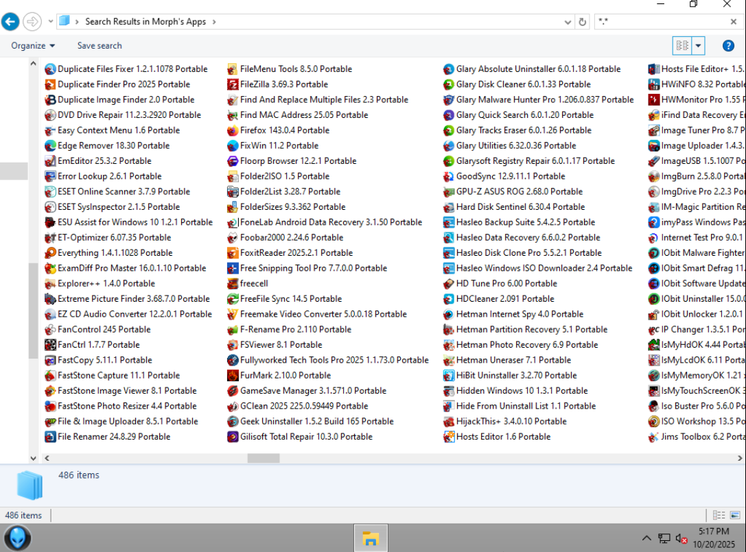Switch to details view in status bar
This screenshot has width=746, height=552.
point(719,515)
